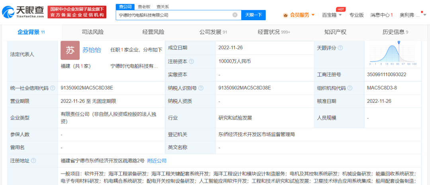Open the 司法风险 tab
The width and height of the screenshot is (430, 185).
93,32
